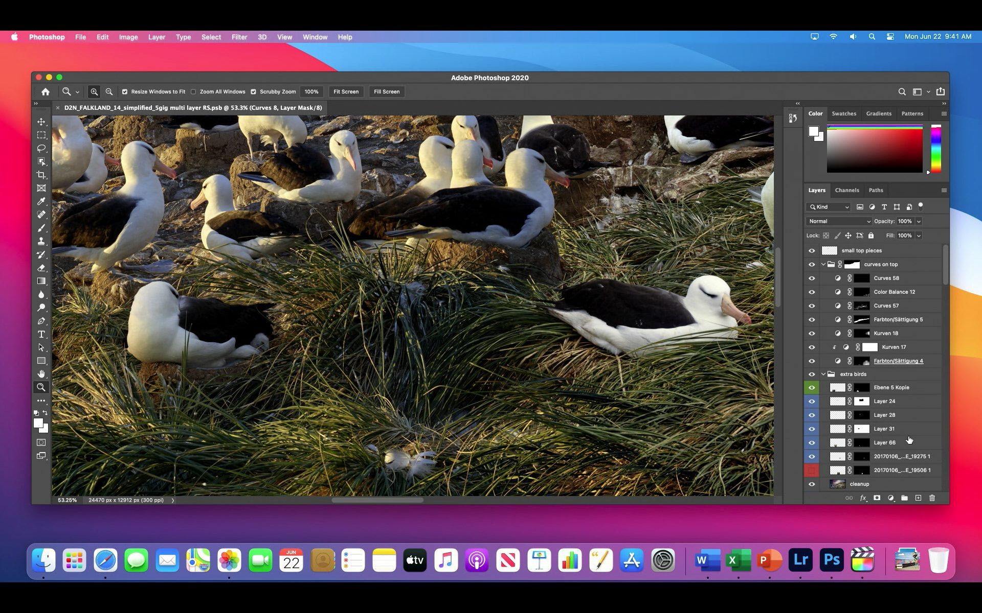Select the Gradient tool
Image resolution: width=982 pixels, height=613 pixels.
click(41, 281)
